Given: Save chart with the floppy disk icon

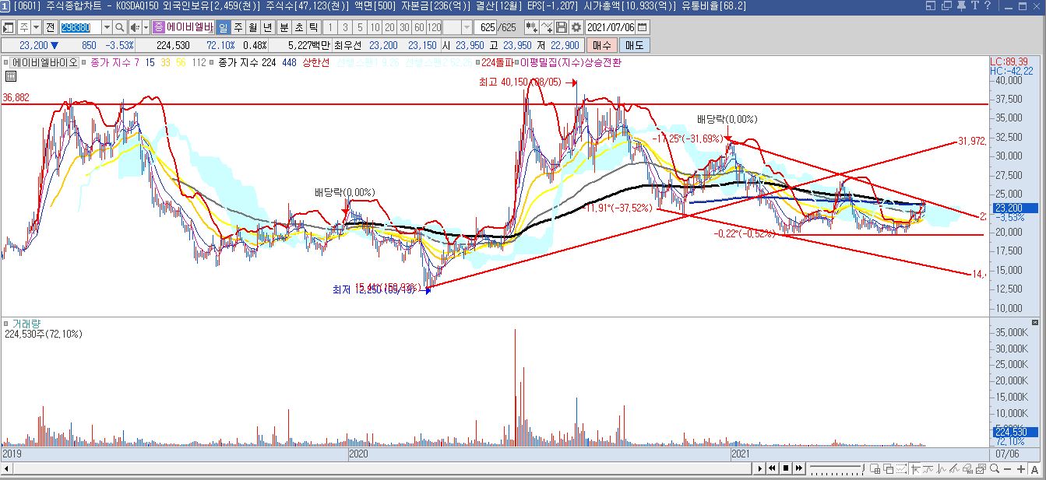Looking at the screenshot, I should 562,27.
